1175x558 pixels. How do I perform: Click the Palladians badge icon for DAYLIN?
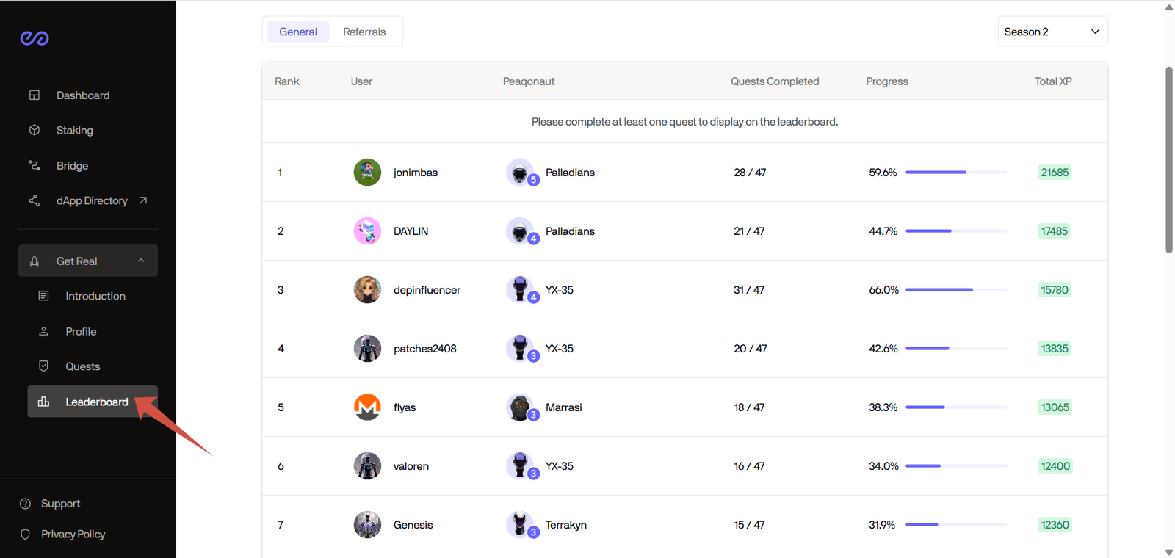click(x=521, y=231)
